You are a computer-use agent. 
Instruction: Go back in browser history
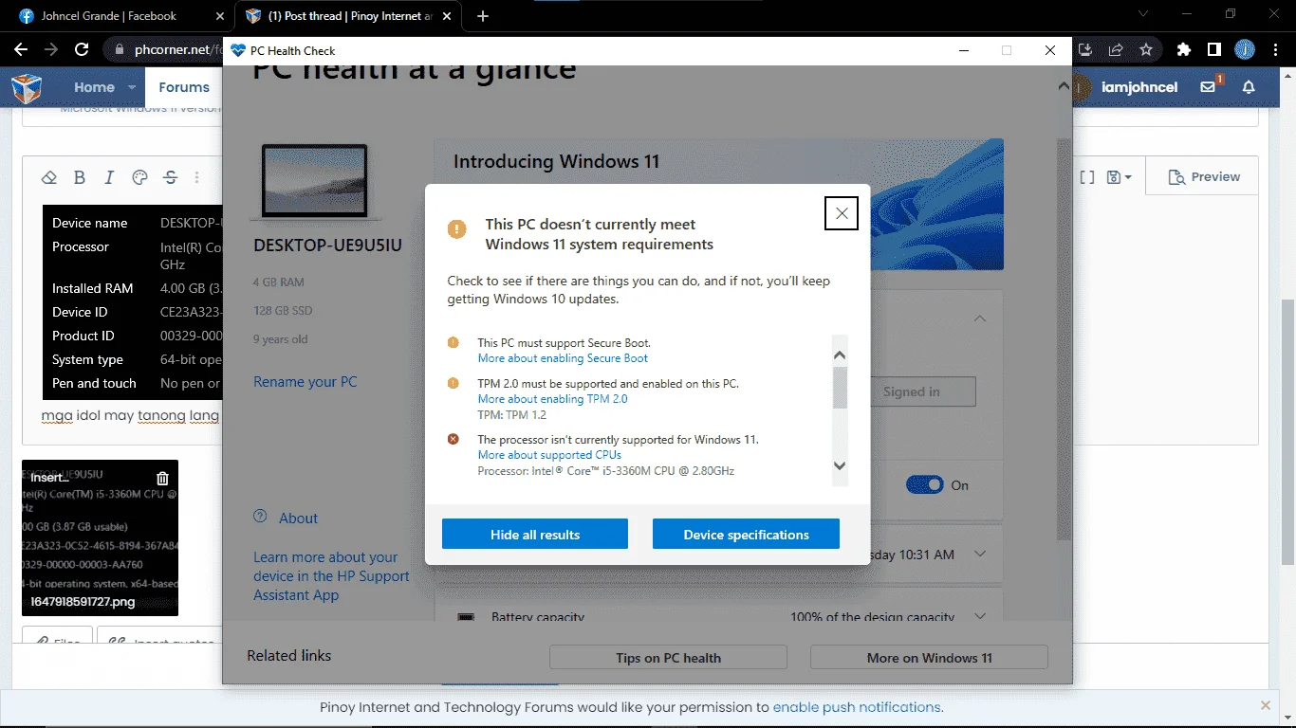[x=21, y=49]
